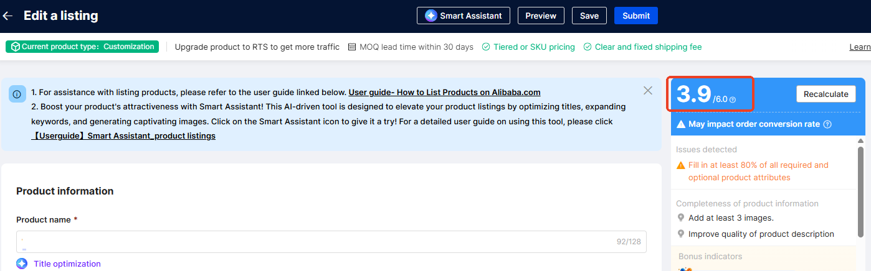The width and height of the screenshot is (871, 271).
Task: Open the Smart Assistant tool
Action: 463,16
